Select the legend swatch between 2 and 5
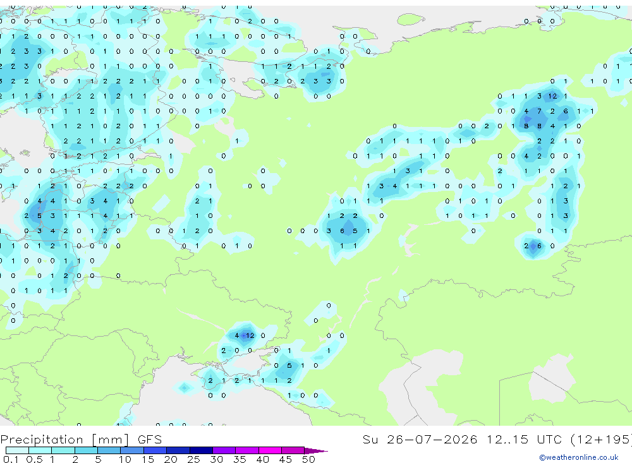 tap(86, 450)
